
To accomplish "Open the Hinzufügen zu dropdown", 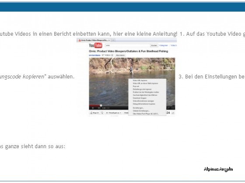I will (x=114, y=113).
